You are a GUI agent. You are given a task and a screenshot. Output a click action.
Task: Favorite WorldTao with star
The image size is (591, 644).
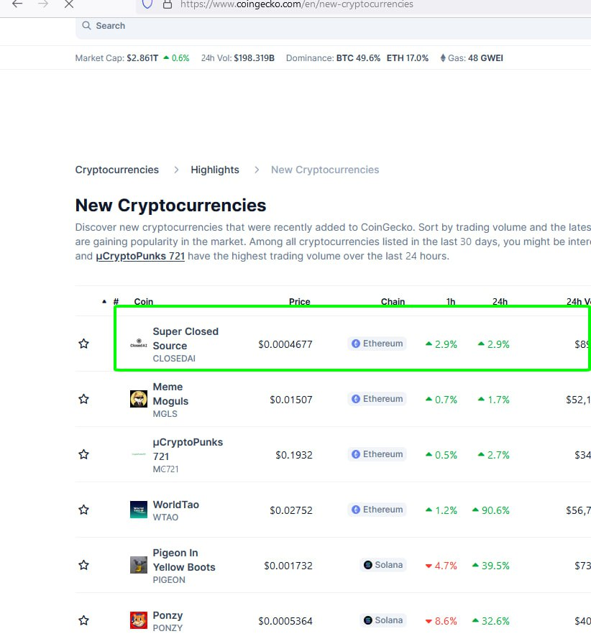[84, 510]
